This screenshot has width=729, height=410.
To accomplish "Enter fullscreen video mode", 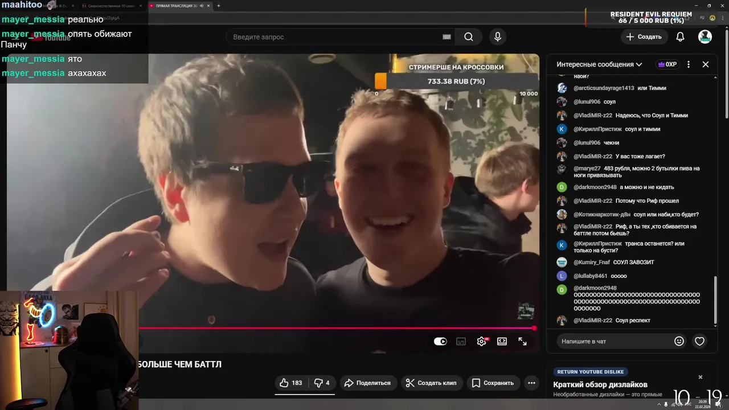I will [x=522, y=342].
